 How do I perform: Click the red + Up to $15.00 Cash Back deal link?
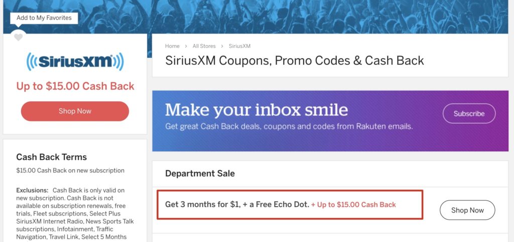point(353,205)
